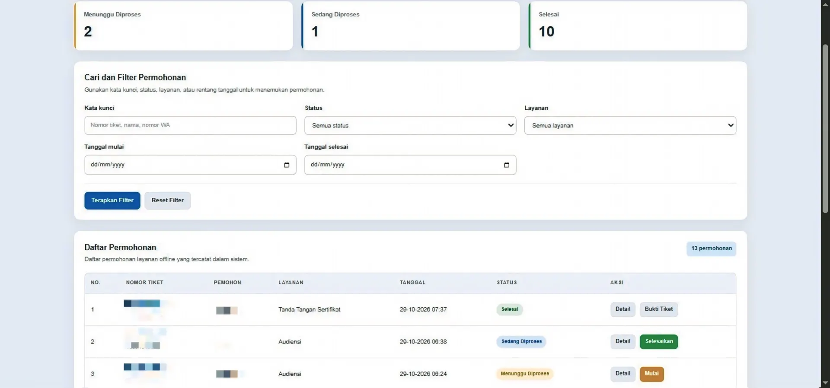Click Selesaikan on the second request
Screen dimensions: 830x388
[659, 341]
